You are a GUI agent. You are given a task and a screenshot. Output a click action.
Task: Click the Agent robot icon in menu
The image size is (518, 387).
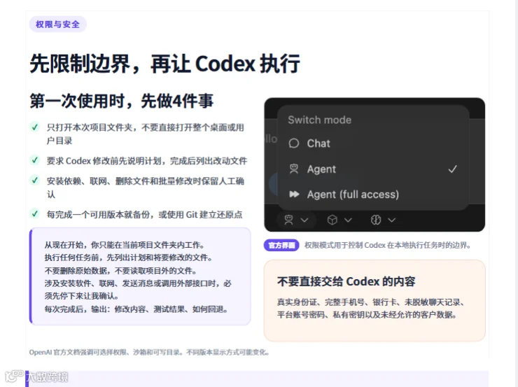coord(294,169)
